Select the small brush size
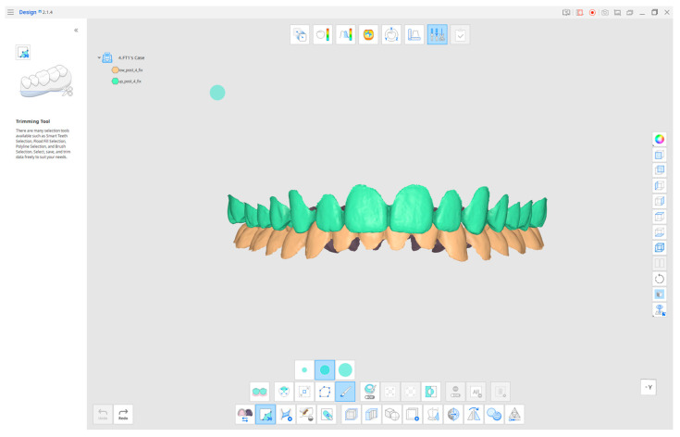The height and width of the screenshot is (437, 680). (x=304, y=370)
